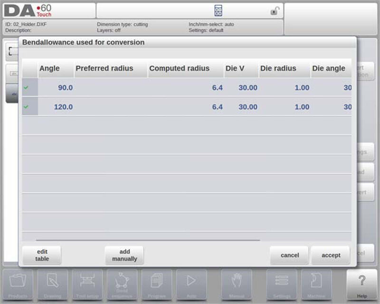The height and width of the screenshot is (304, 380).
Task: Click the horizontal scrollbar below the table
Action: pyautogui.click(x=147, y=240)
